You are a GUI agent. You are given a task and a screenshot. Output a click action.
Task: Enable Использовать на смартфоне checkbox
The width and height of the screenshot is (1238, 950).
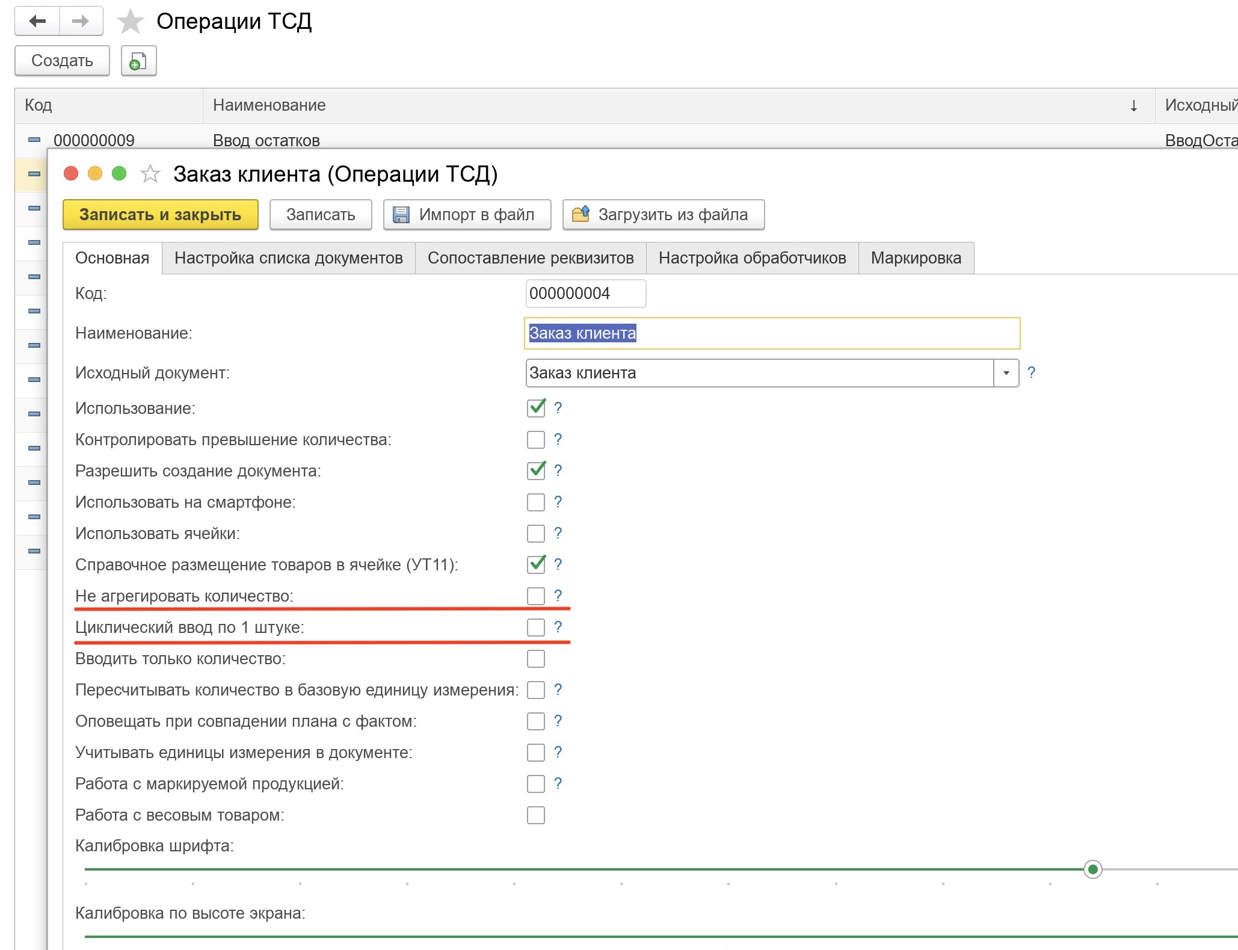coord(536,502)
